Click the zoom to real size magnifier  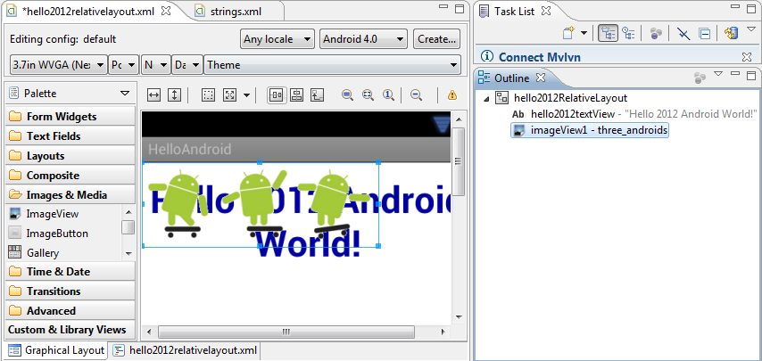pos(368,95)
